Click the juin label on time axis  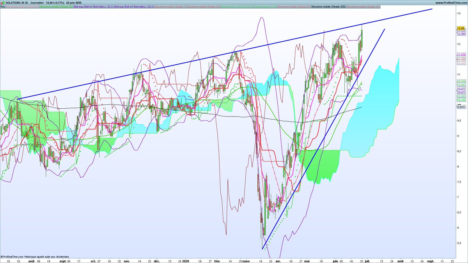pyautogui.click(x=335, y=261)
